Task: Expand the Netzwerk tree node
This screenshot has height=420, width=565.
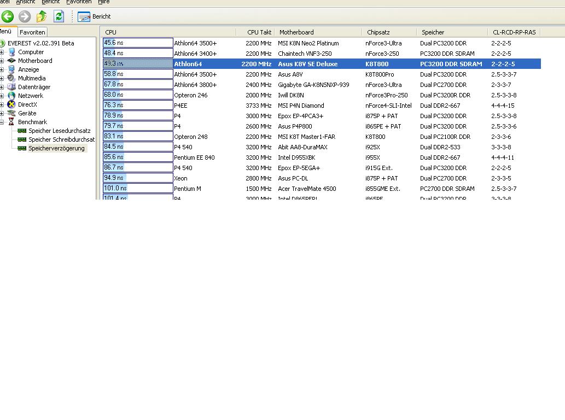Action: (x=2, y=96)
